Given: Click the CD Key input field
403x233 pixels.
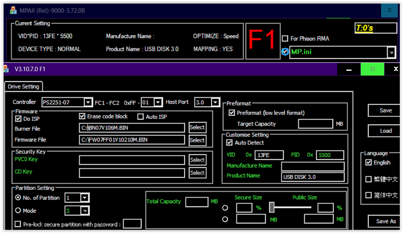Looking at the screenshot, I should [132, 173].
